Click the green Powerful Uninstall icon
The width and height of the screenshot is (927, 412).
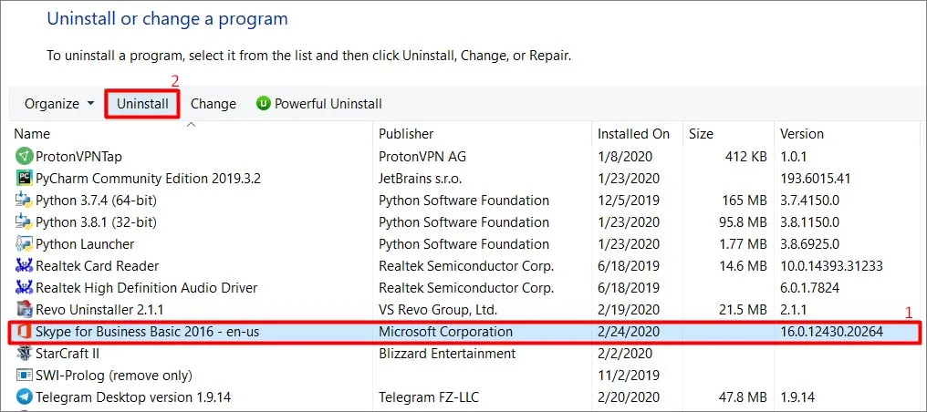pyautogui.click(x=263, y=104)
